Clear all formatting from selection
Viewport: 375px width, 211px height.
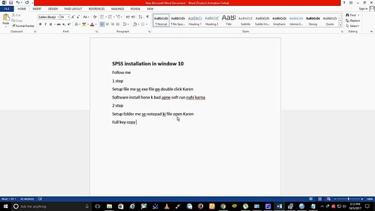point(95,17)
